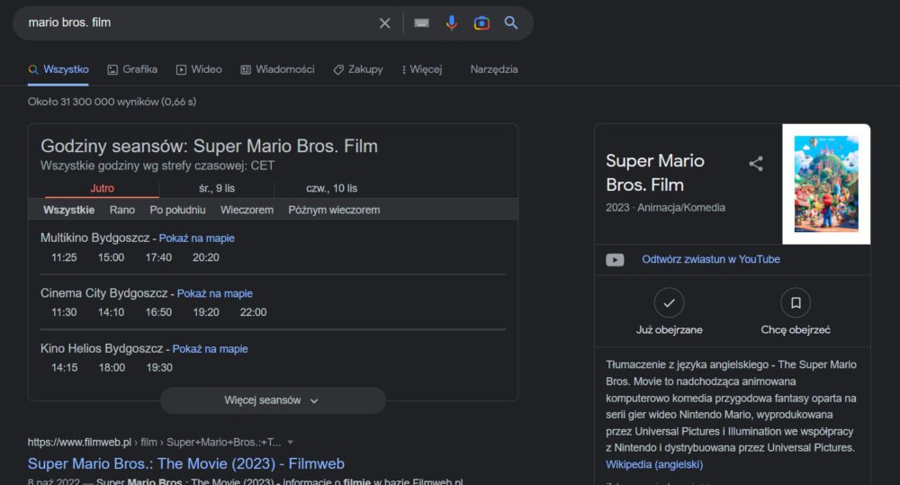The width and height of the screenshot is (900, 485).
Task: Select the śr., 9 lis date tab
Action: click(216, 188)
